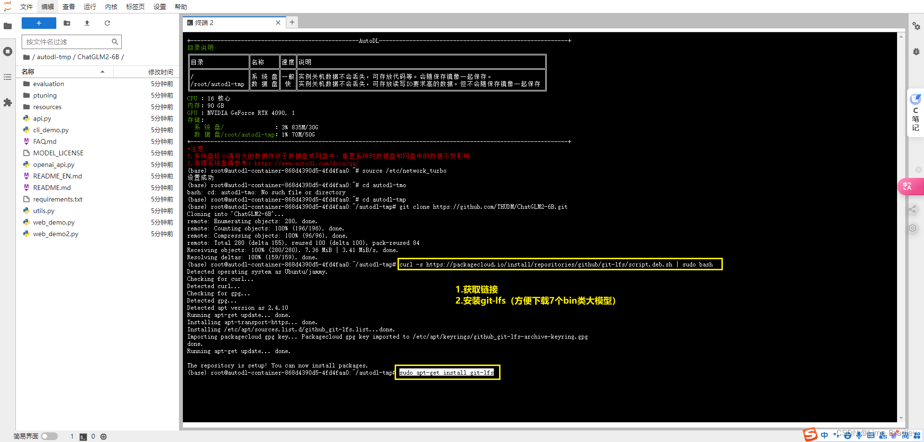This screenshot has height=442, width=924.
Task: Click the terminal scrollbar down arrow
Action: pos(901,418)
